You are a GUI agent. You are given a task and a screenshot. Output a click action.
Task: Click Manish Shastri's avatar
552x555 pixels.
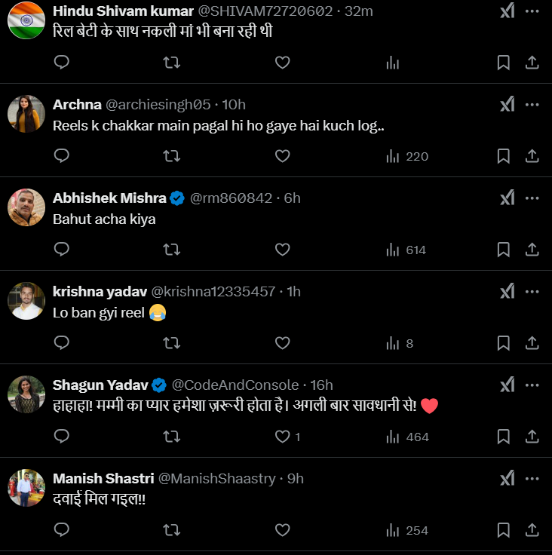[x=26, y=488]
